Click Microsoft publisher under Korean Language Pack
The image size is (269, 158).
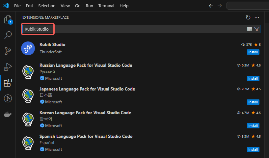click(53, 126)
